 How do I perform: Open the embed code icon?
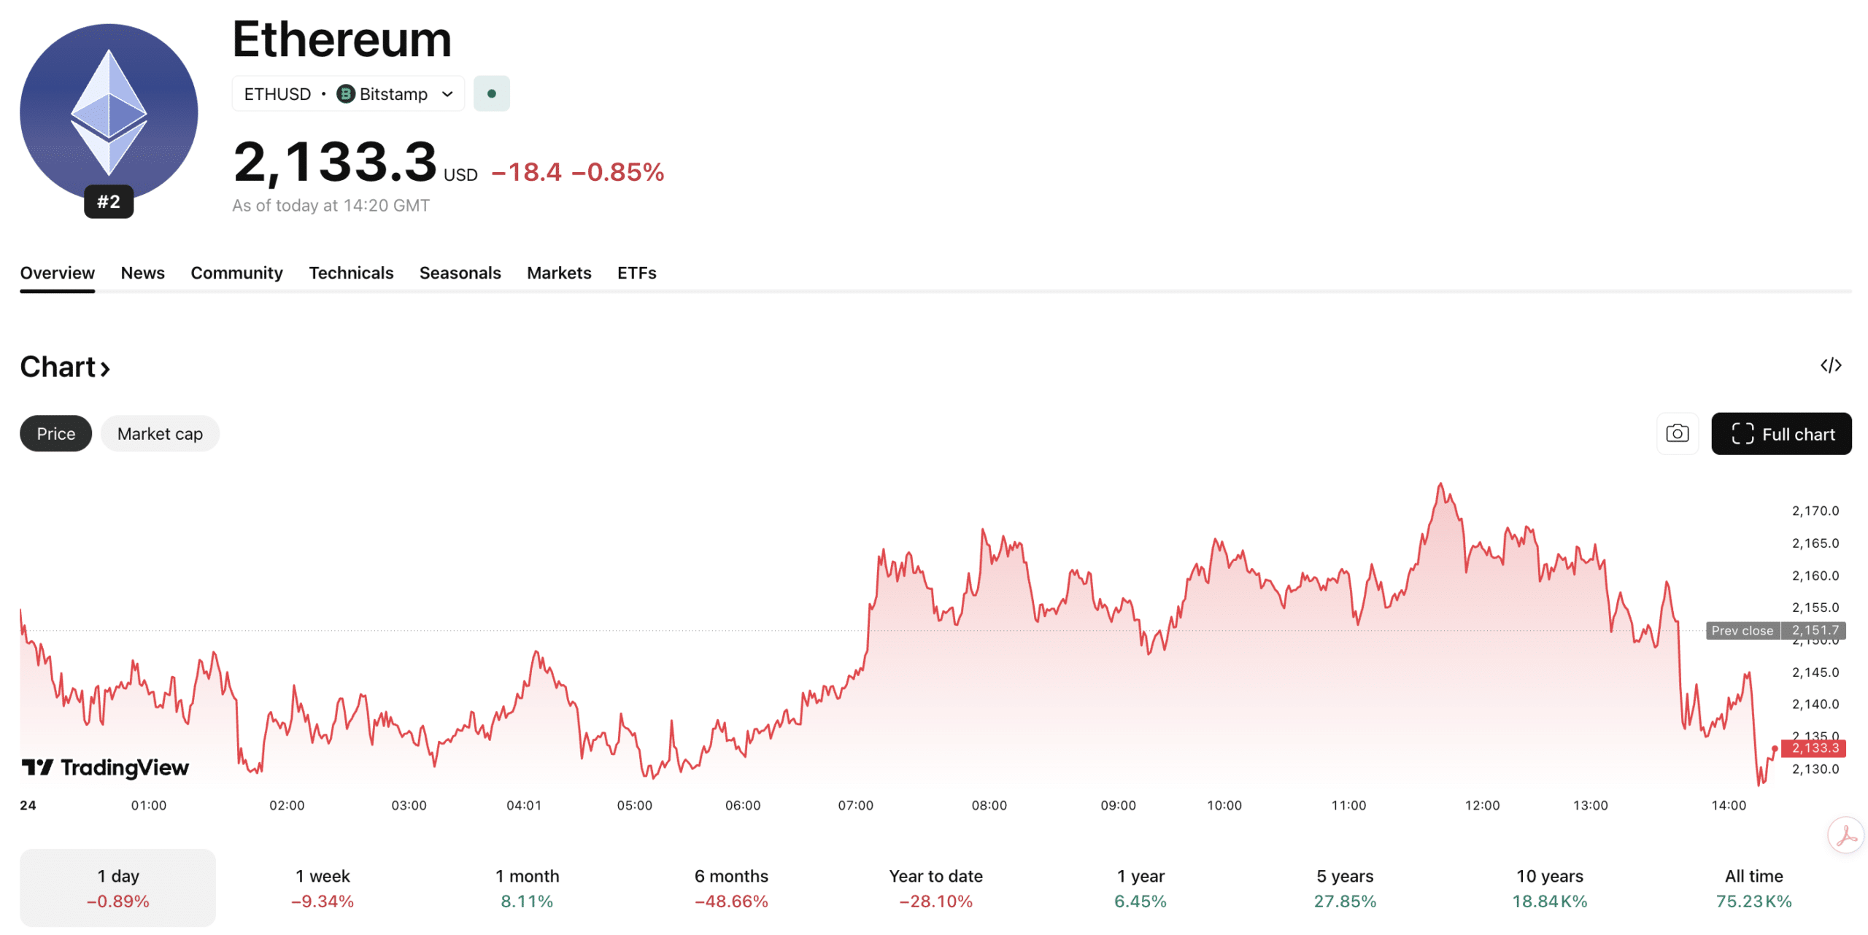click(x=1830, y=365)
